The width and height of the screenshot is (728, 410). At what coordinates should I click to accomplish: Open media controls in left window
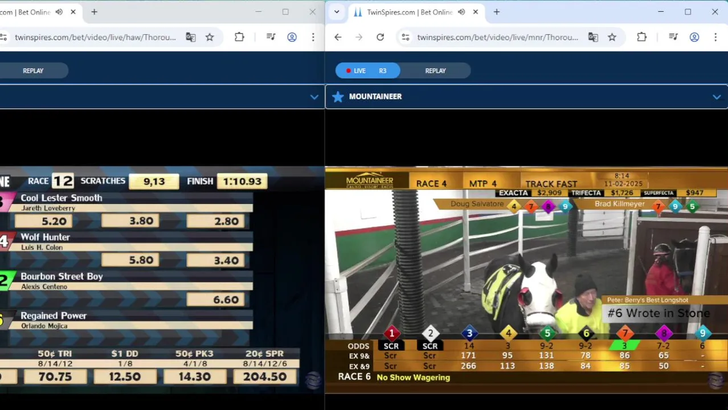(x=271, y=37)
